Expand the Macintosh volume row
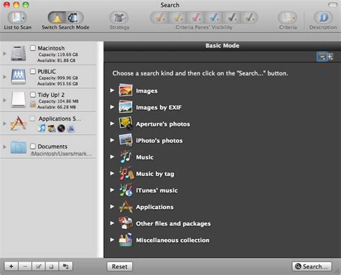 [4, 54]
